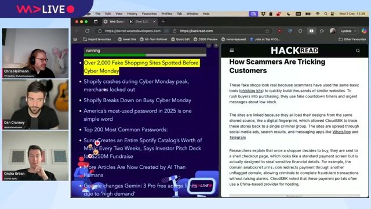Open the Help menu
The height and width of the screenshot is (209, 371).
point(206,14)
